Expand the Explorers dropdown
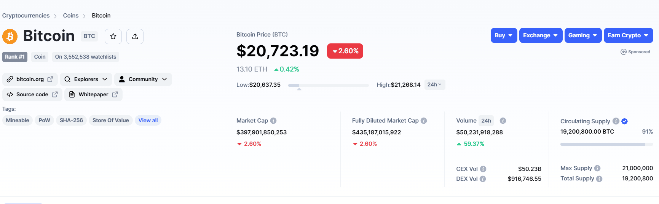 click(86, 79)
